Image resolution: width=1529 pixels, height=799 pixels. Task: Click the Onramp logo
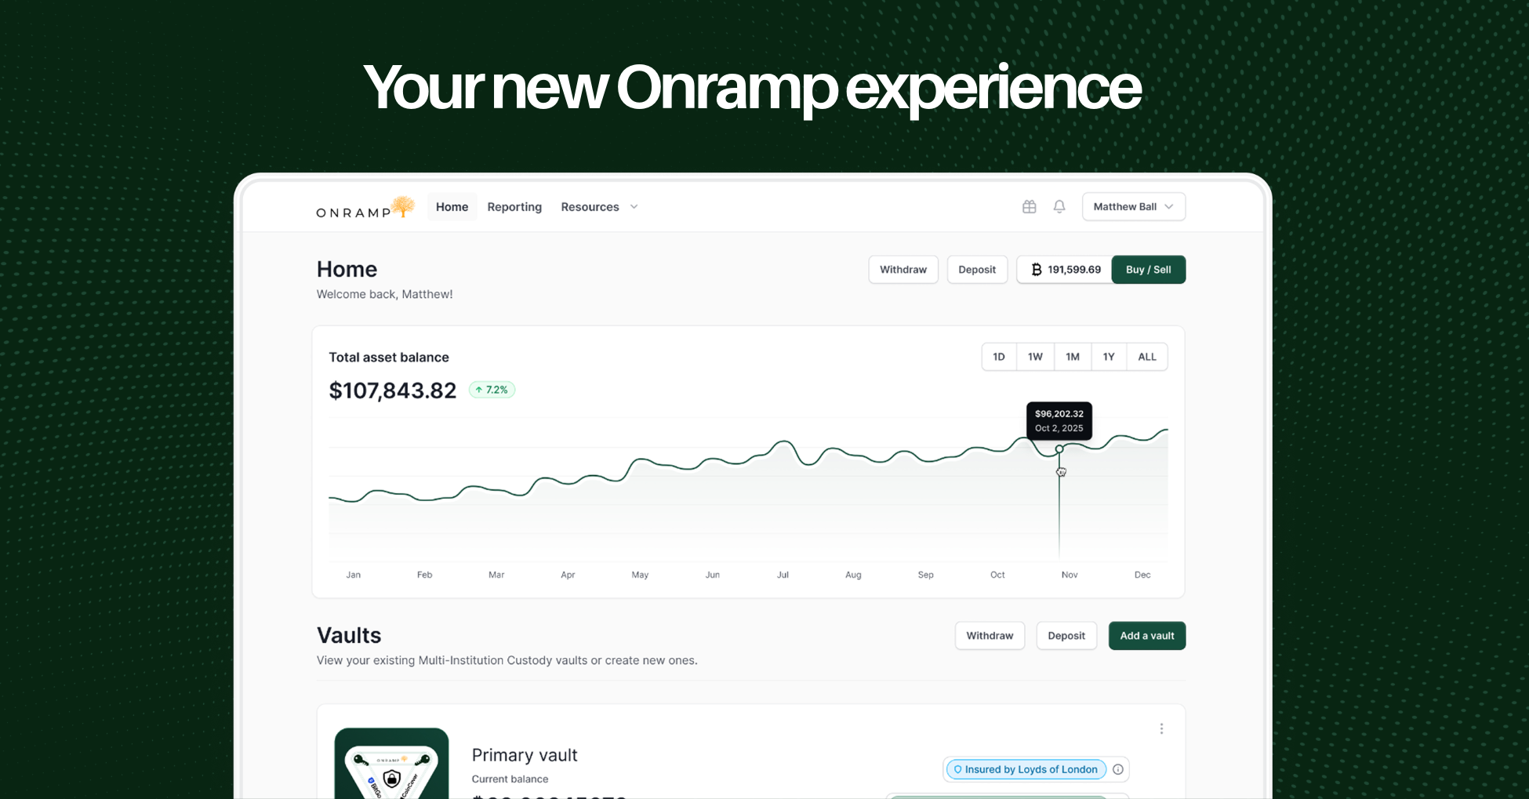tap(365, 208)
